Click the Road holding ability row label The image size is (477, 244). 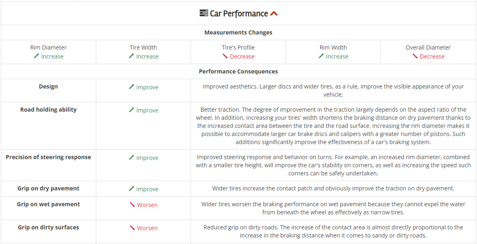point(48,110)
